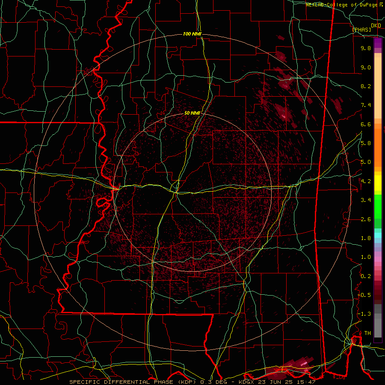Pick the light peach band of color bar
The image size is (385, 385).
378,88
